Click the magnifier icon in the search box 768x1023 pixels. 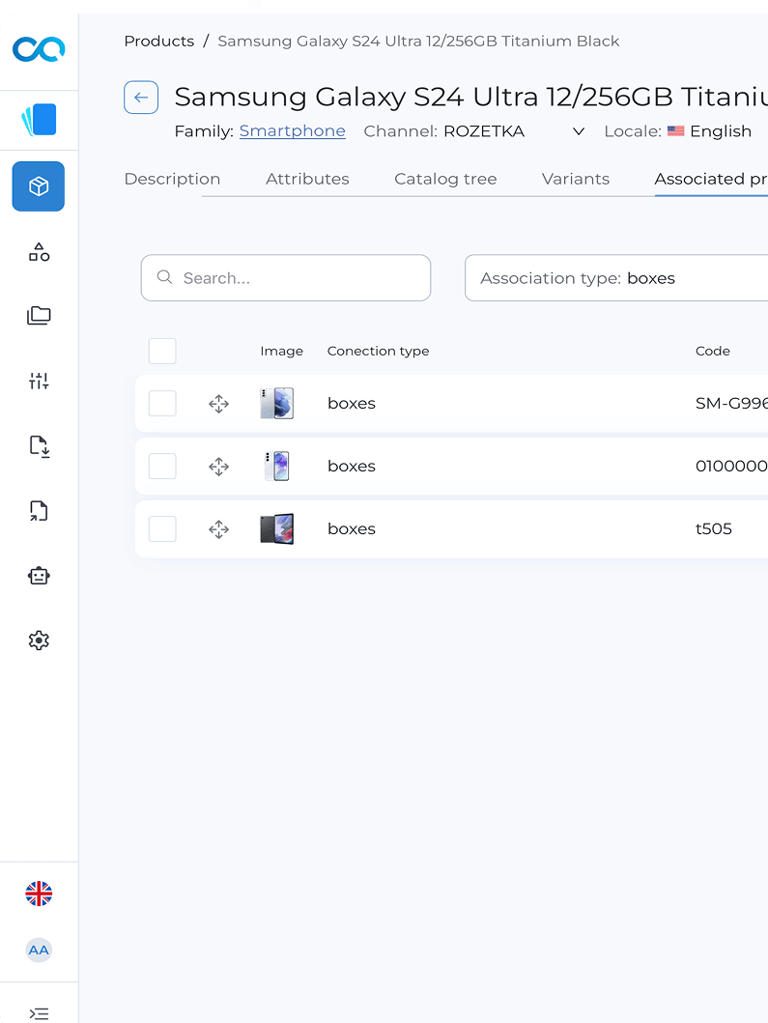(164, 277)
